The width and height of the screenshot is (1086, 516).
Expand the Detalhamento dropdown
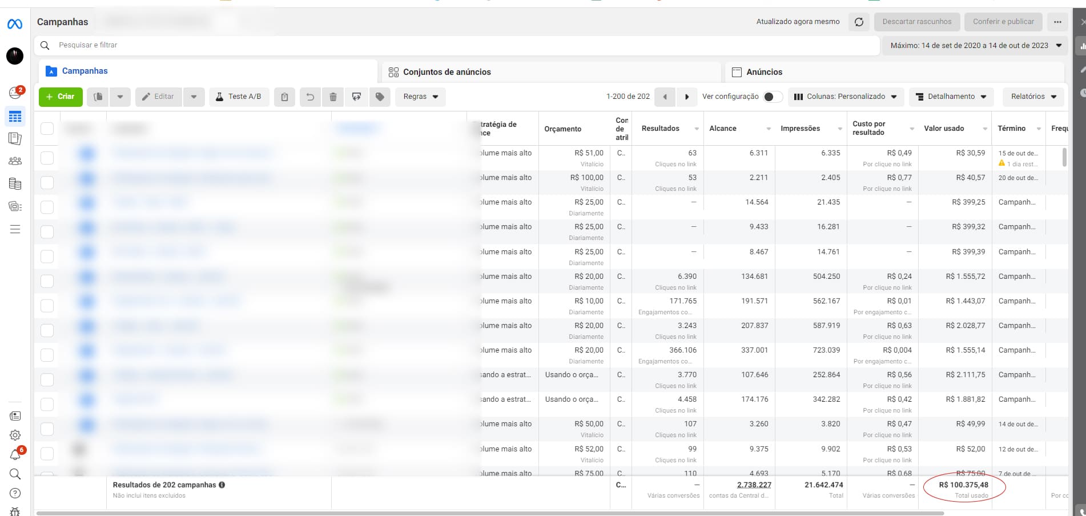(x=951, y=97)
